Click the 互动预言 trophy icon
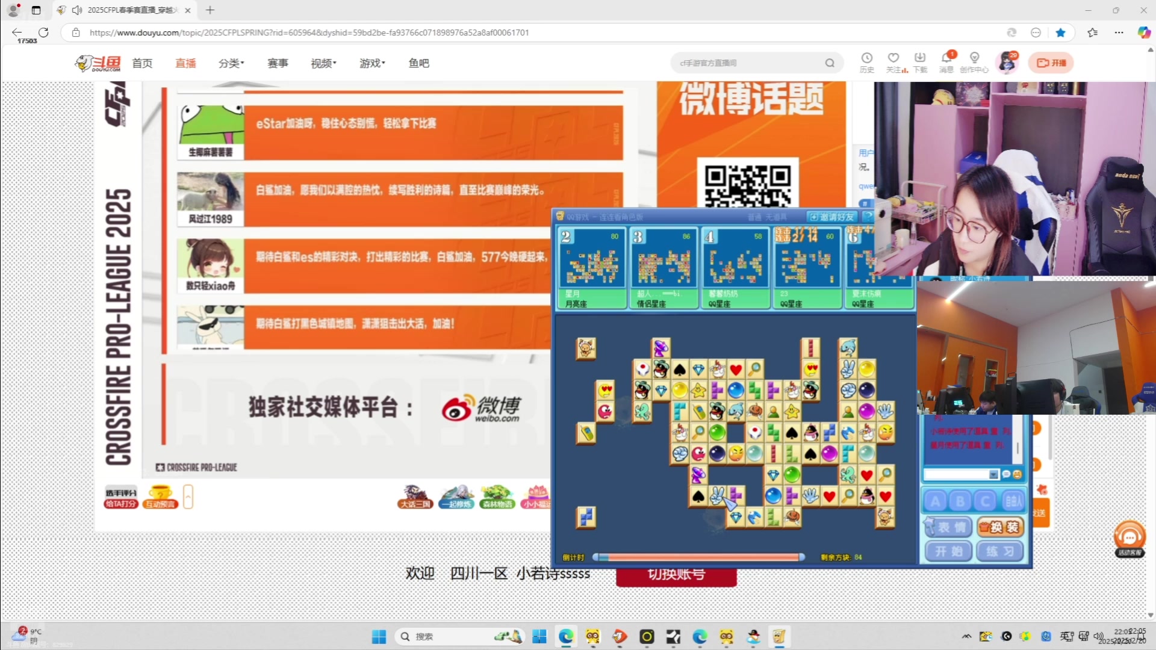The height and width of the screenshot is (650, 1156). pos(160,497)
